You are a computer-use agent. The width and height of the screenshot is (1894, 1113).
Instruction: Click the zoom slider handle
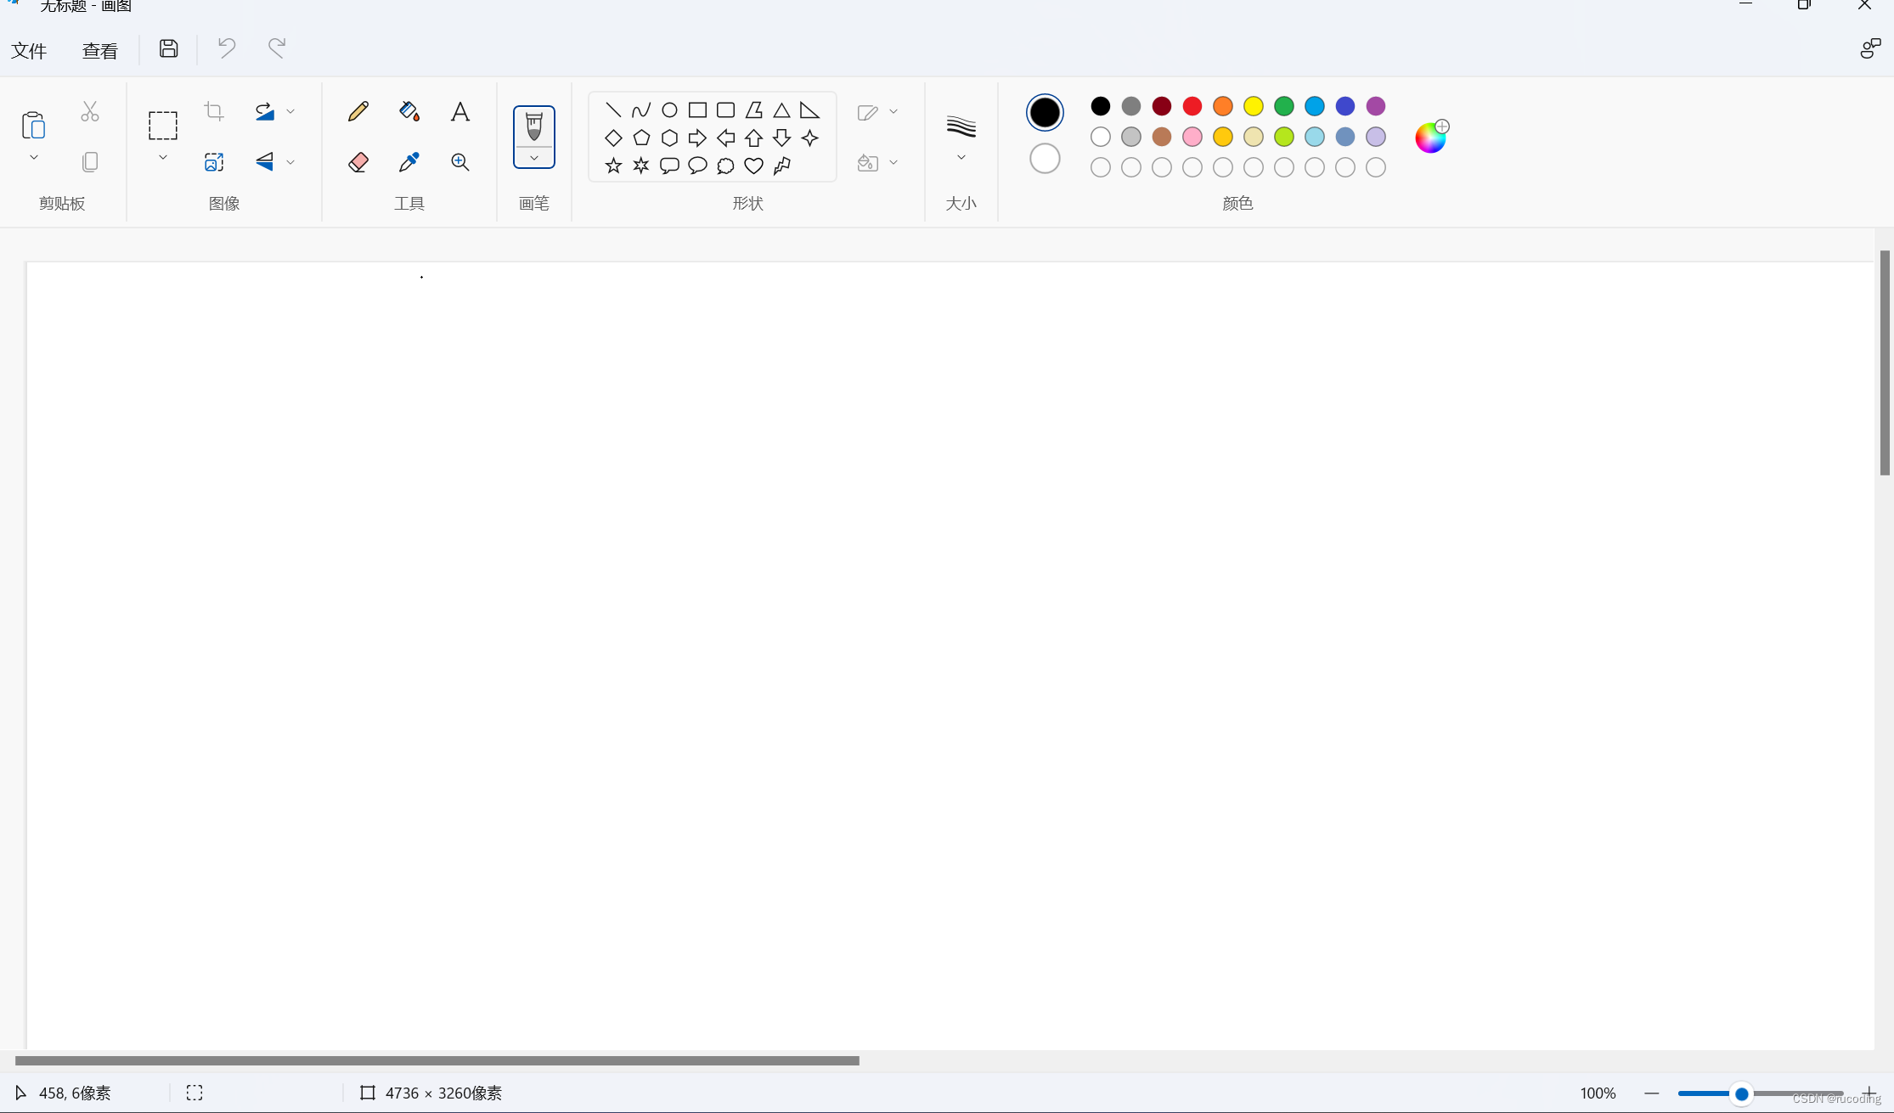click(x=1742, y=1093)
